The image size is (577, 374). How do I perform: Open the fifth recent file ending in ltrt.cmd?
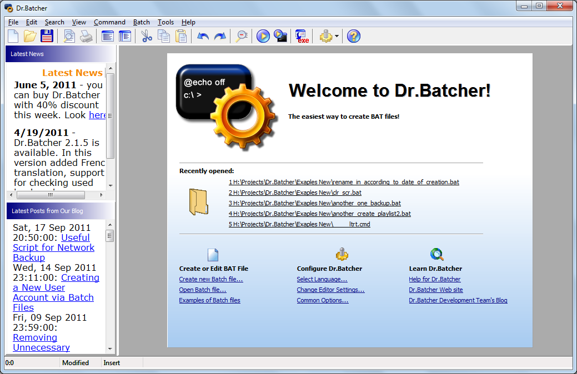pyautogui.click(x=299, y=224)
